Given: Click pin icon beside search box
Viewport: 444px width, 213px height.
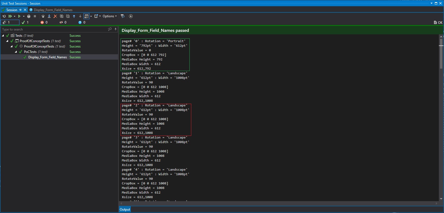Looking at the screenshot, I should tap(115, 29).
